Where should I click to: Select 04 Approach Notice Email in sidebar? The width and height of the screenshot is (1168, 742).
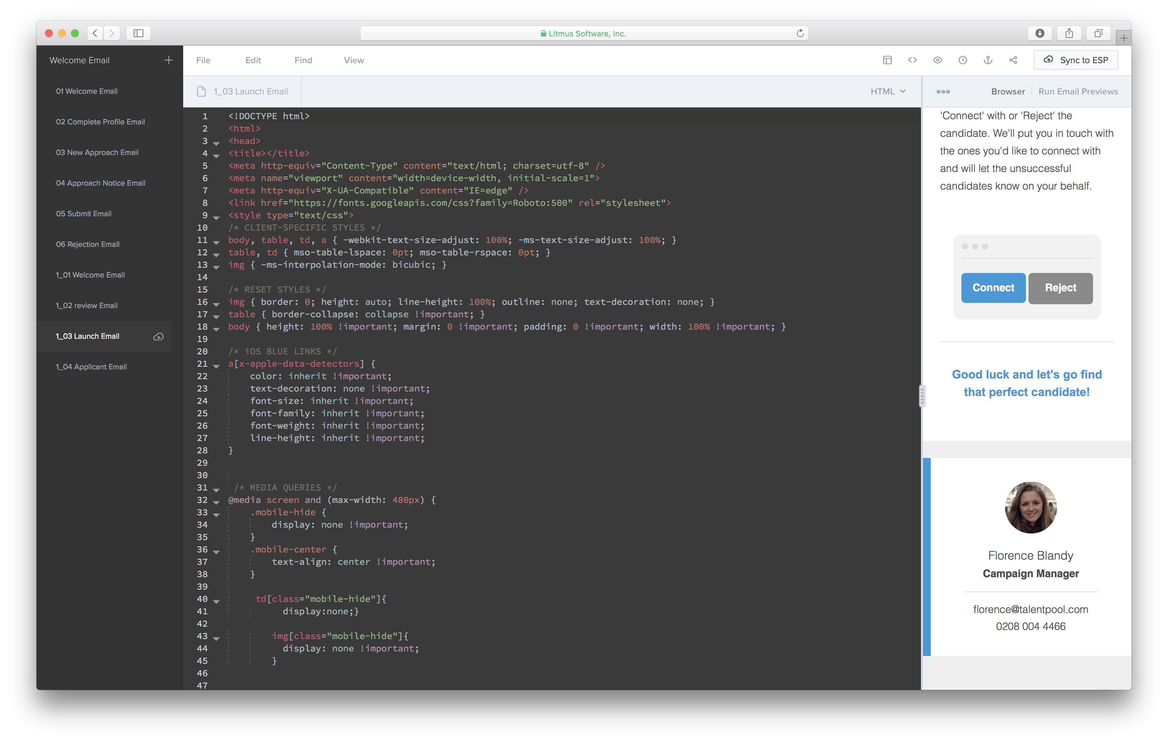[x=100, y=183]
